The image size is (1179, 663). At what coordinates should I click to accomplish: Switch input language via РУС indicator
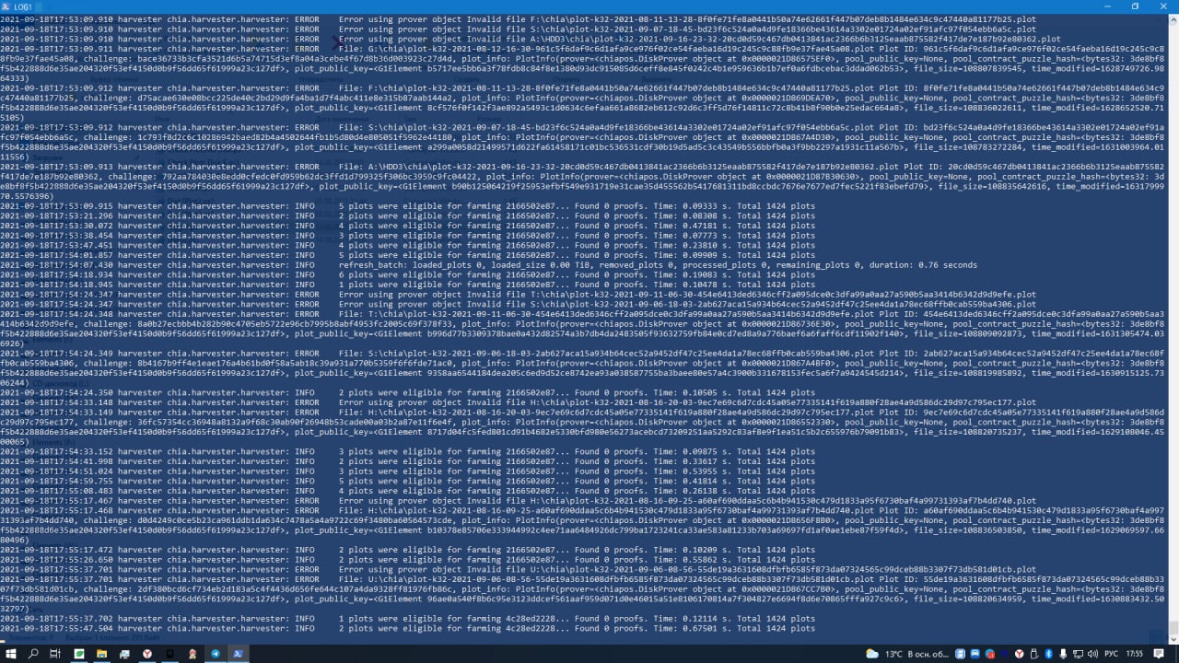click(x=1112, y=654)
